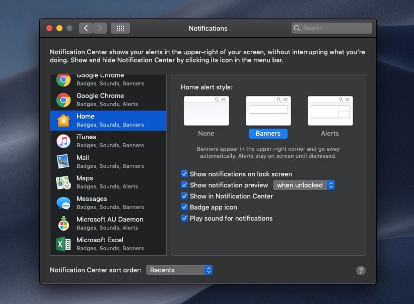Click the Microsoft AU Daemon icon
This screenshot has height=304, width=414.
63,224
